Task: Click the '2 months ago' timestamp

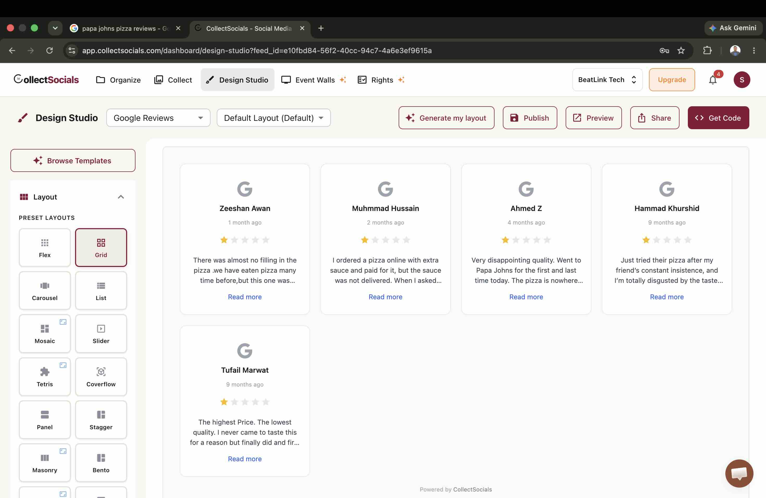Action: coord(385,222)
